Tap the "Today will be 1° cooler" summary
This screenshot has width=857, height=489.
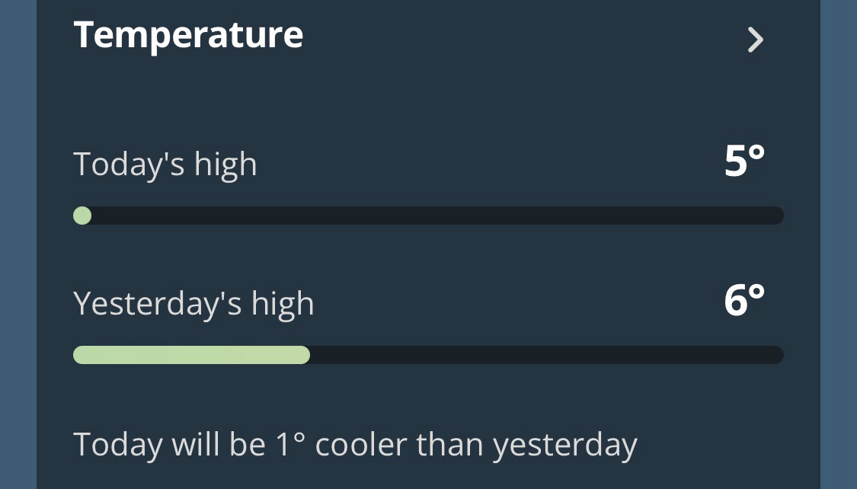355,444
